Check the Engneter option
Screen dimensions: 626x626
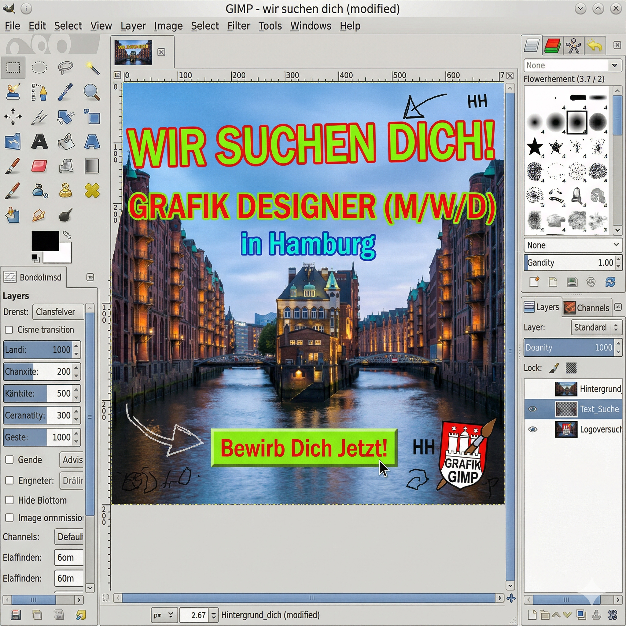(x=9, y=480)
